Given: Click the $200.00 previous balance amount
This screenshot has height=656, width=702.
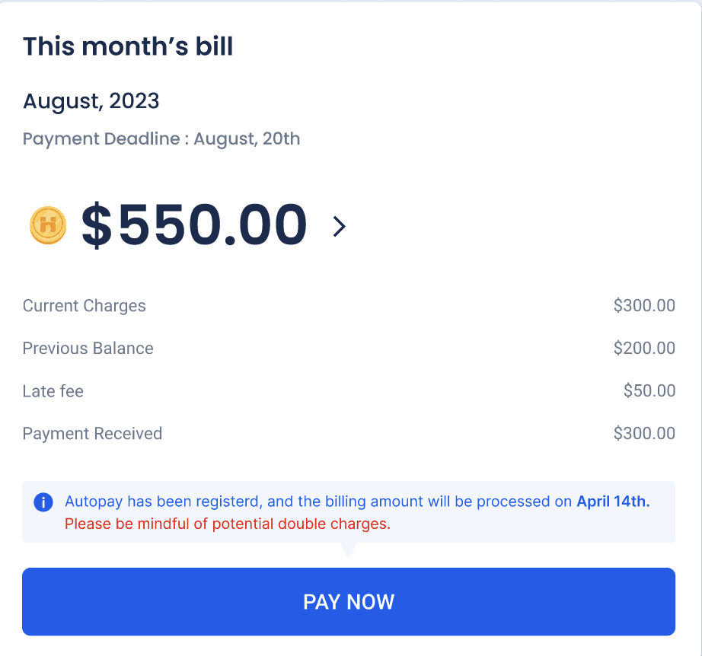Looking at the screenshot, I should pos(644,349).
